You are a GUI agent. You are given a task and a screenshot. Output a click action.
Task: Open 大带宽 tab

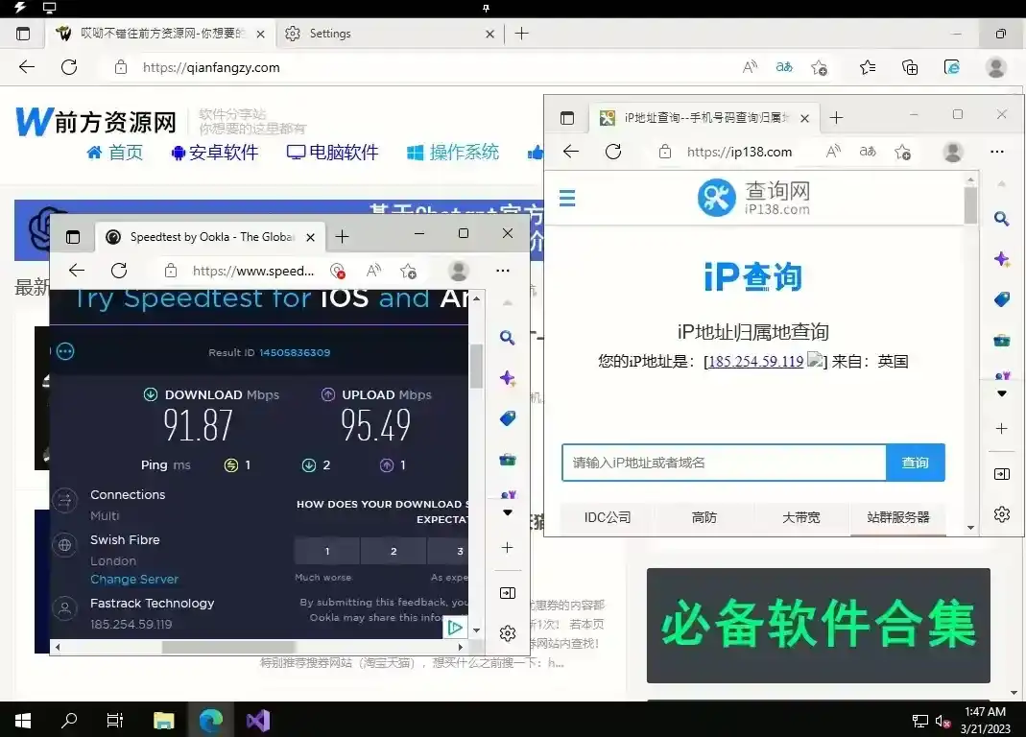[x=800, y=517]
